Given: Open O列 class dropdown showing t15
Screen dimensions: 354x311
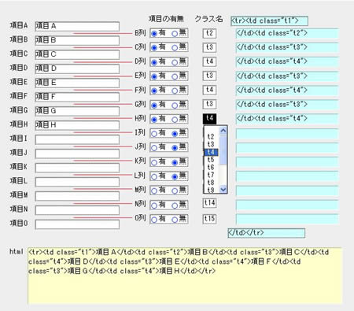Looking at the screenshot, I should (209, 218).
